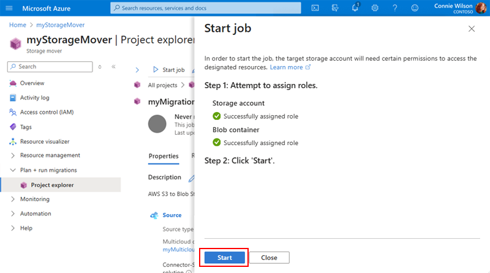Expand the Automation section
Image resolution: width=490 pixels, height=273 pixels.
(x=13, y=214)
